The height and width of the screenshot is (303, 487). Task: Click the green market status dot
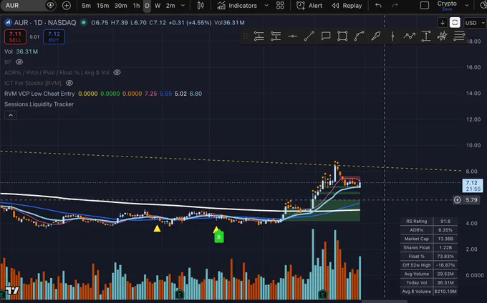point(83,22)
